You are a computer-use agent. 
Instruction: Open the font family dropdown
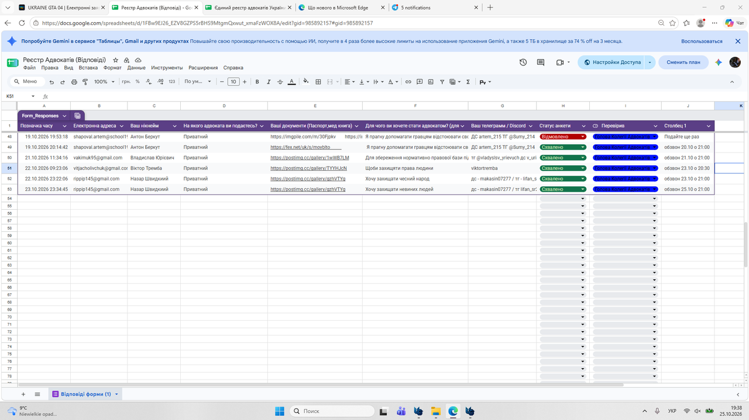click(x=198, y=82)
